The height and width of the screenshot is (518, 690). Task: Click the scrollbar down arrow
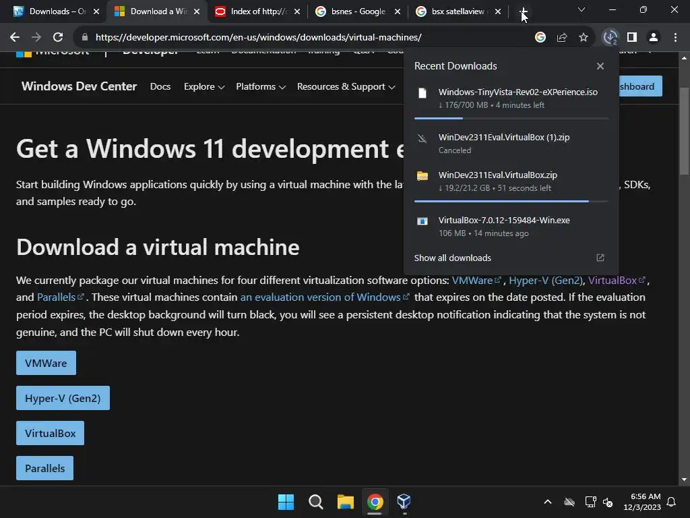coord(683,480)
